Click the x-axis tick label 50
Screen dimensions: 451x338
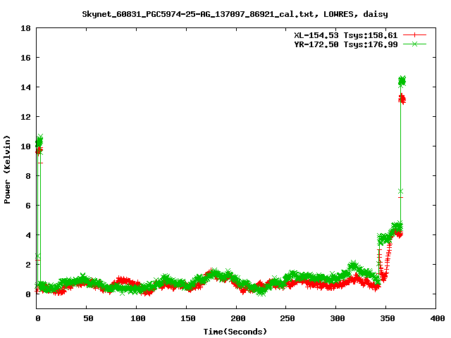pos(88,318)
